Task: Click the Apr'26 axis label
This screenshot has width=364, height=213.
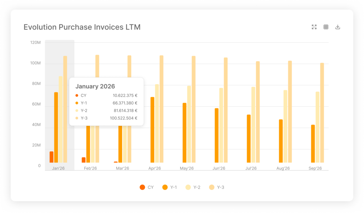Action: click(155, 168)
